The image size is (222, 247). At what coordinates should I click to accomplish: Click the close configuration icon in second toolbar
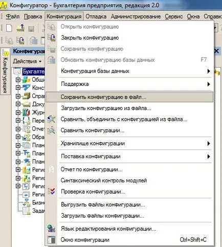(x=20, y=41)
